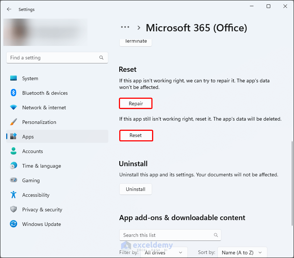Click the Uninstall button
The width and height of the screenshot is (294, 258).
[136, 189]
